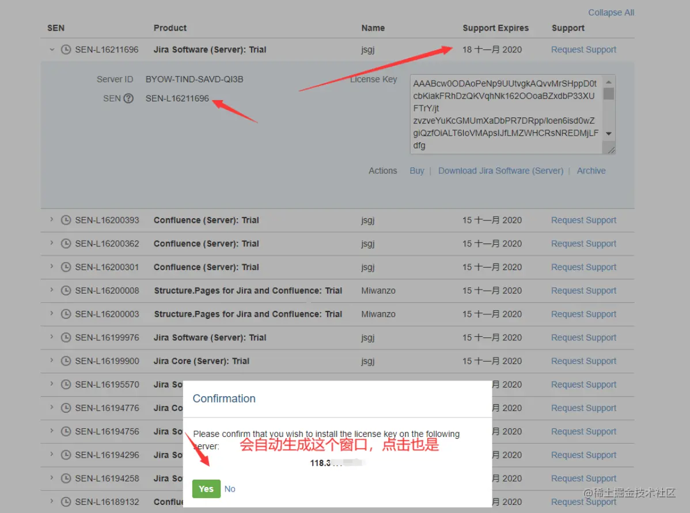
Task: Expand the SEN-L16194756 row
Action: point(51,431)
